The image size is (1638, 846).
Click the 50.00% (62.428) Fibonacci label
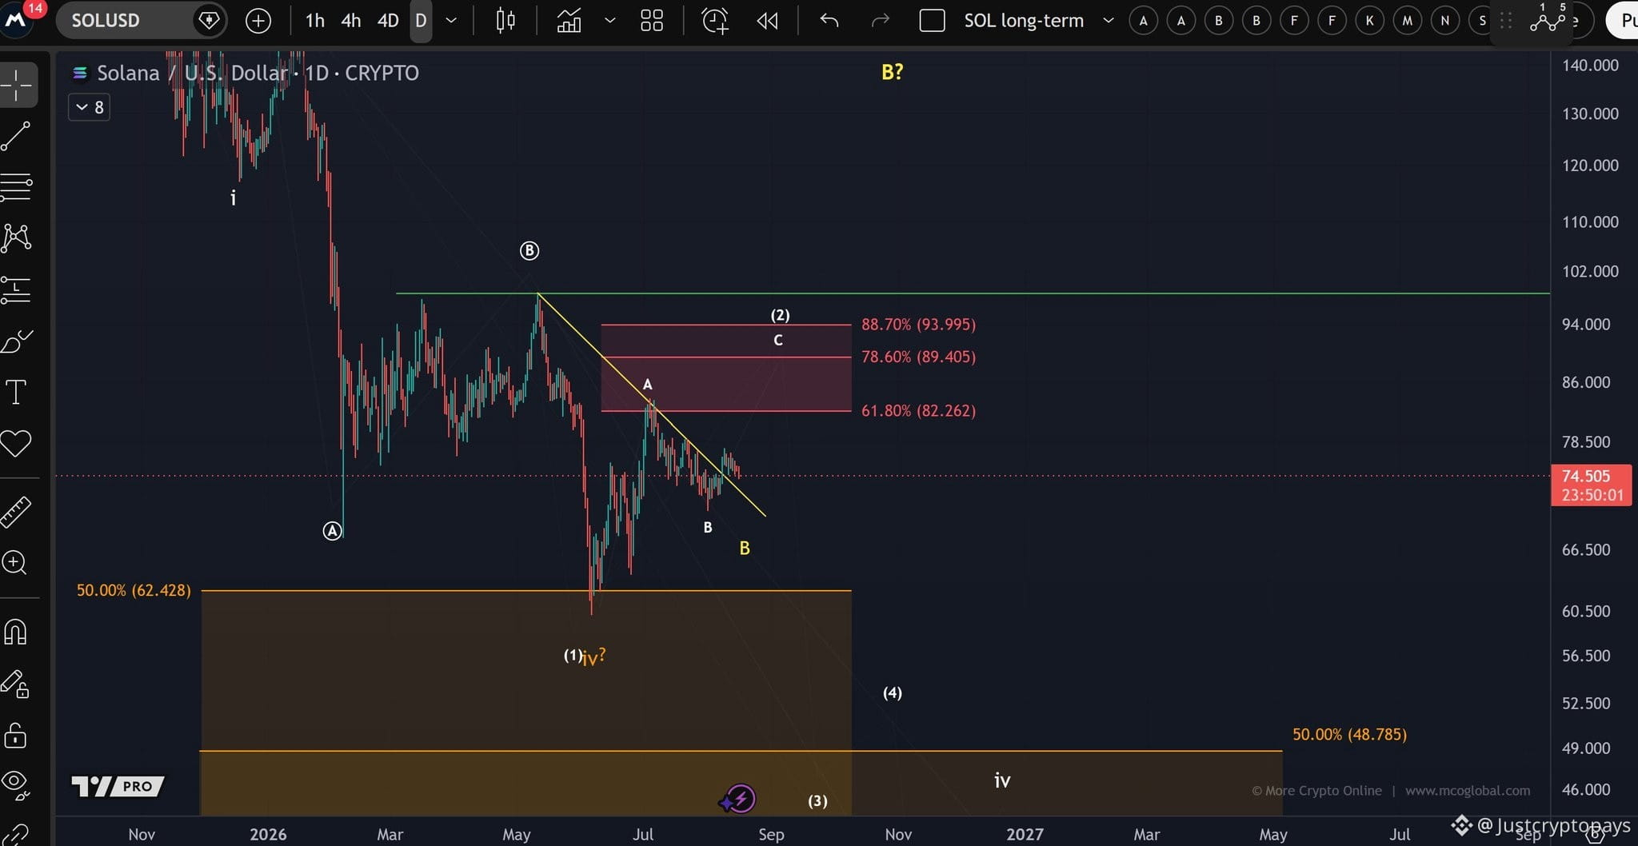click(134, 590)
